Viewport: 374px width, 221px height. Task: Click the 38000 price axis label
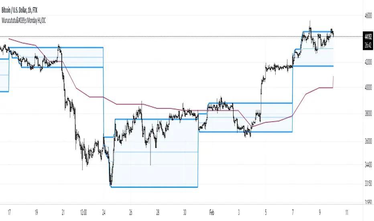[368, 114]
